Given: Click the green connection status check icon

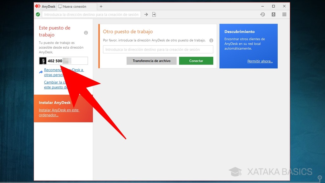Looking at the screenshot, I should (38, 14).
